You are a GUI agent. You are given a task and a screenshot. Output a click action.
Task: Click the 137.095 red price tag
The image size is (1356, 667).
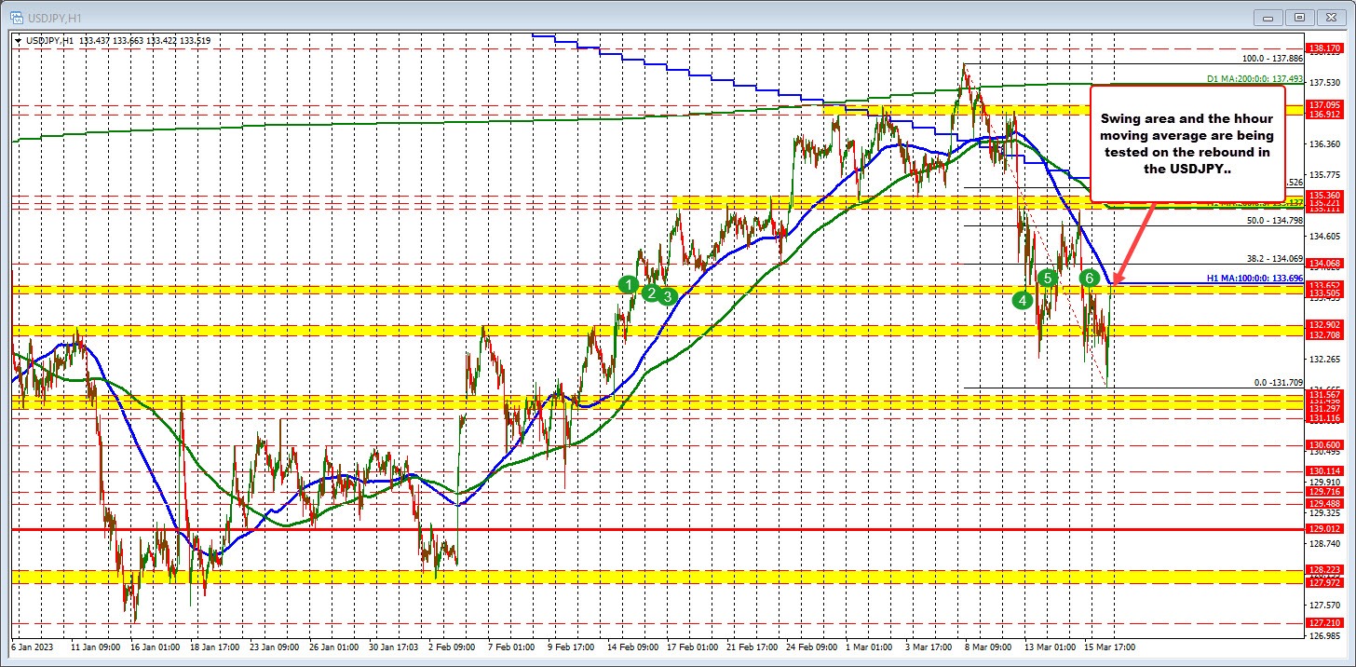(x=1324, y=104)
